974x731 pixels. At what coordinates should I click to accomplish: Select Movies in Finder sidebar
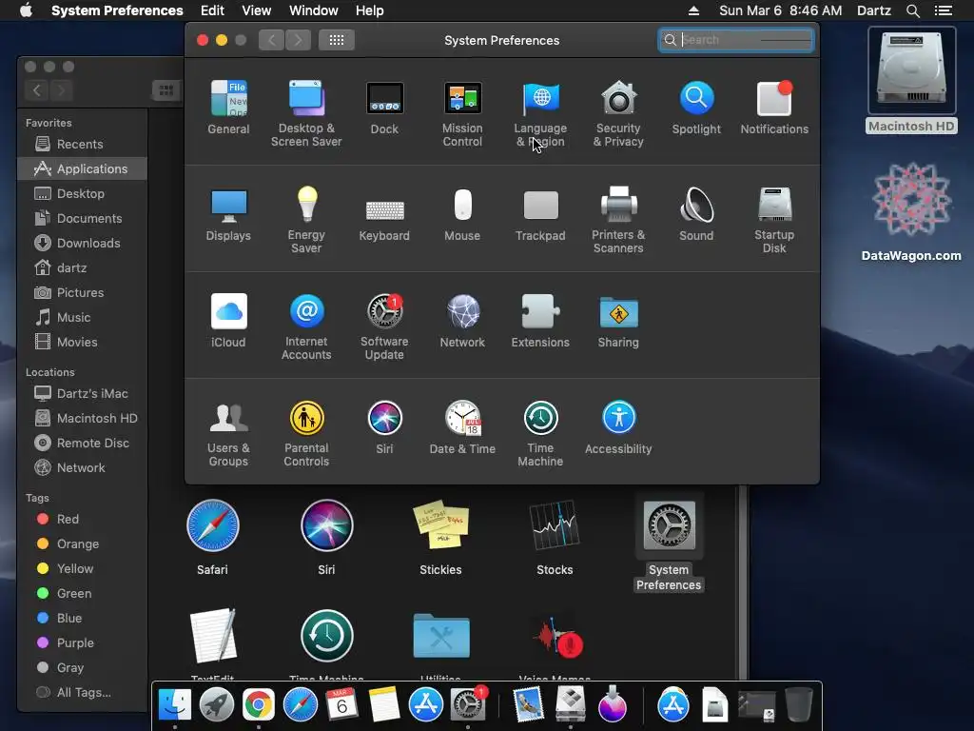82,342
